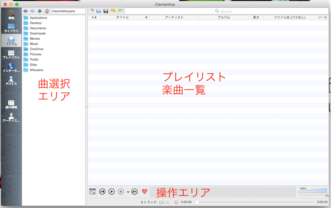The width and height of the screenshot is (331, 208).
Task: Navigate back with the left arrow icon
Action: pos(26,11)
